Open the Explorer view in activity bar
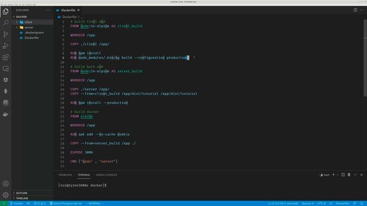The height and width of the screenshot is (206, 367). coord(6,11)
